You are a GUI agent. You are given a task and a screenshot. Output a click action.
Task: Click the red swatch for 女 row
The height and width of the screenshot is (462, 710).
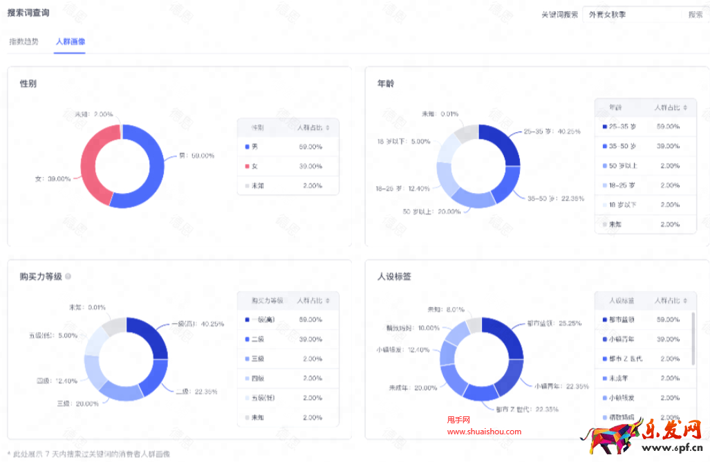[247, 166]
